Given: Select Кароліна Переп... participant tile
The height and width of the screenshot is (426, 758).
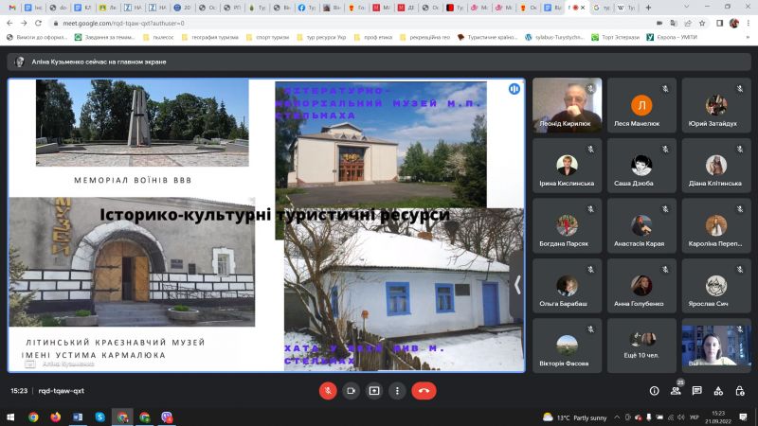Looking at the screenshot, I should coord(716,225).
